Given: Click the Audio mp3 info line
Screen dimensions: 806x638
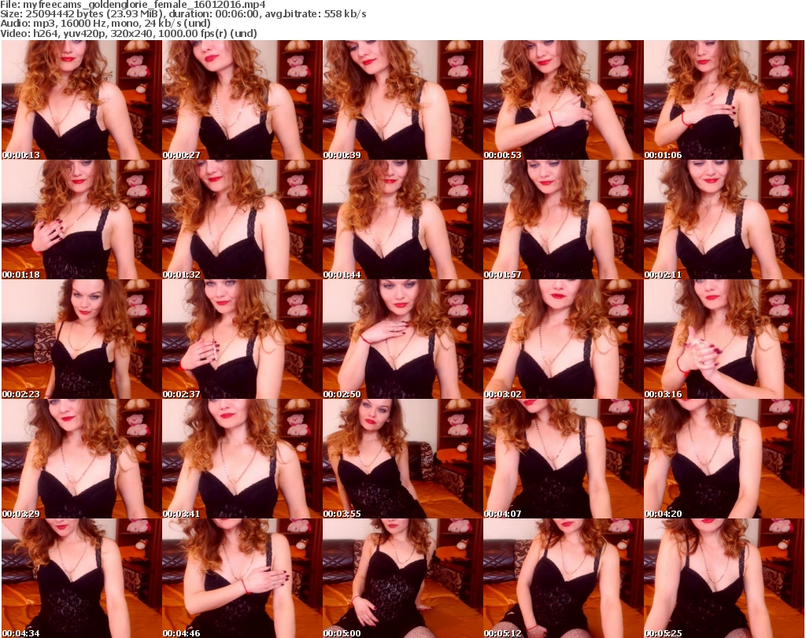Looking at the screenshot, I should pyautogui.click(x=105, y=24).
